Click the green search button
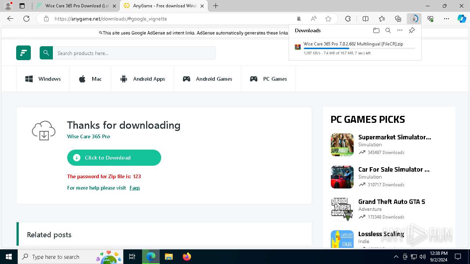 46,53
